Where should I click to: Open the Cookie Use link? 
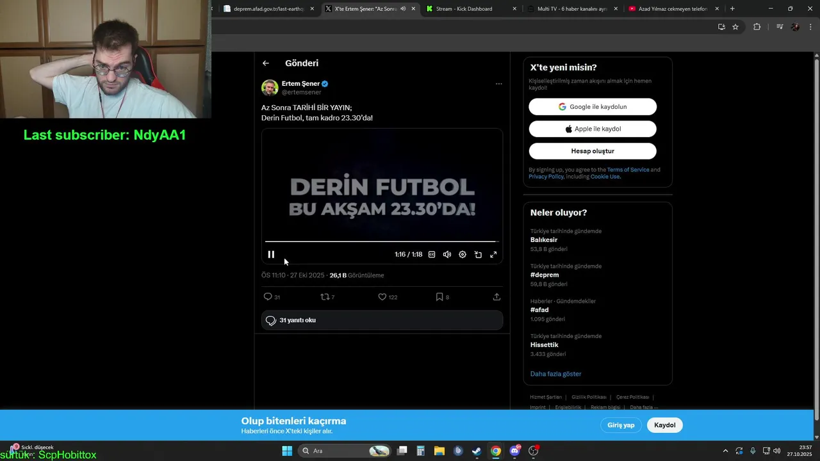605,177
